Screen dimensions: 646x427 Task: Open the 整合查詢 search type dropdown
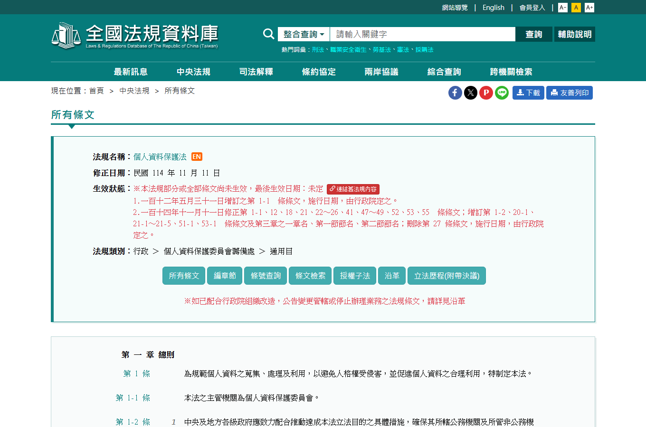point(304,34)
